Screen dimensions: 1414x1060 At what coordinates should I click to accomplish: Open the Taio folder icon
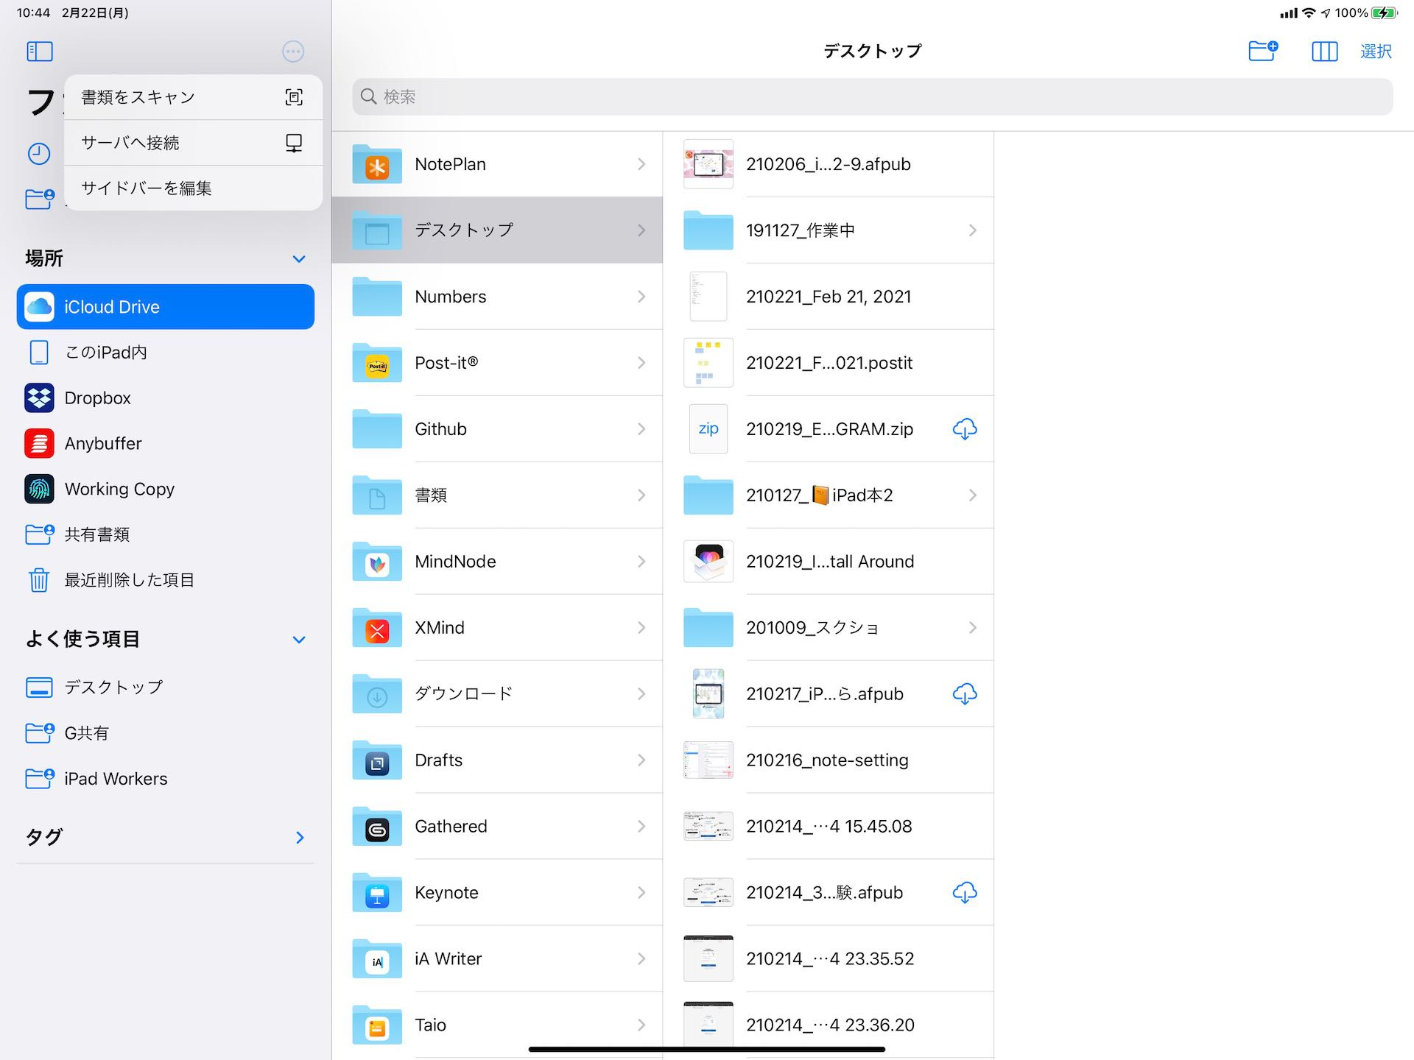pos(377,1026)
